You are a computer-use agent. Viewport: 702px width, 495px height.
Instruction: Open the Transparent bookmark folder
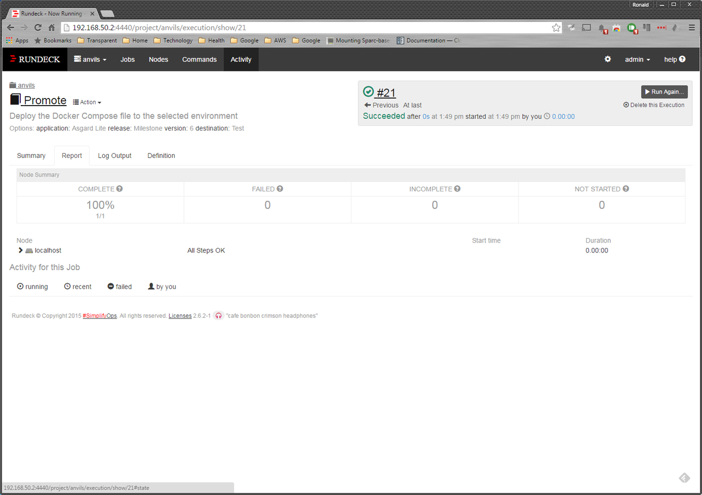pyautogui.click(x=97, y=41)
